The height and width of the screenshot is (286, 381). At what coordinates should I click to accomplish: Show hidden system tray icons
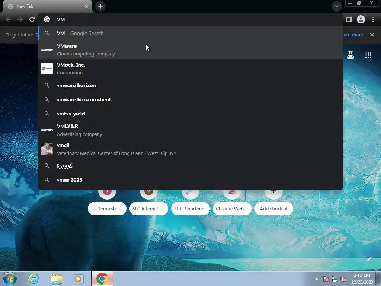click(x=316, y=279)
